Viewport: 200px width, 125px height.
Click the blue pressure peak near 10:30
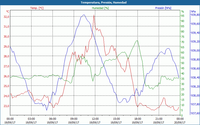84,15
